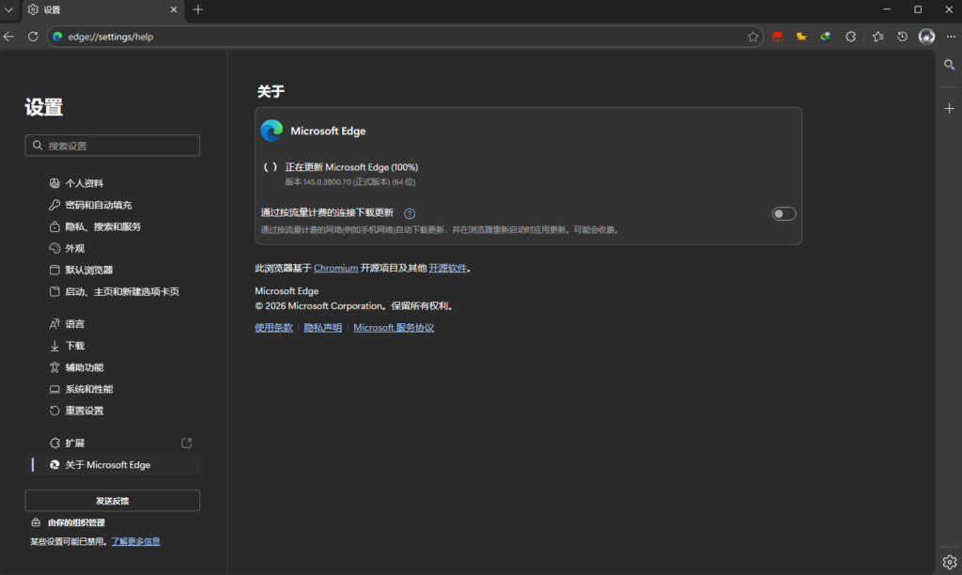
Task: Add sidebar app with plus button
Action: 949,109
